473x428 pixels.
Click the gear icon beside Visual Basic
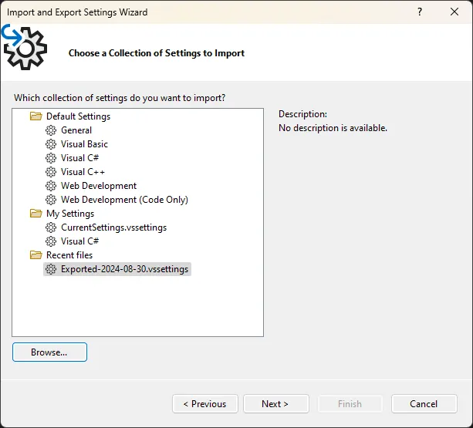click(x=51, y=144)
